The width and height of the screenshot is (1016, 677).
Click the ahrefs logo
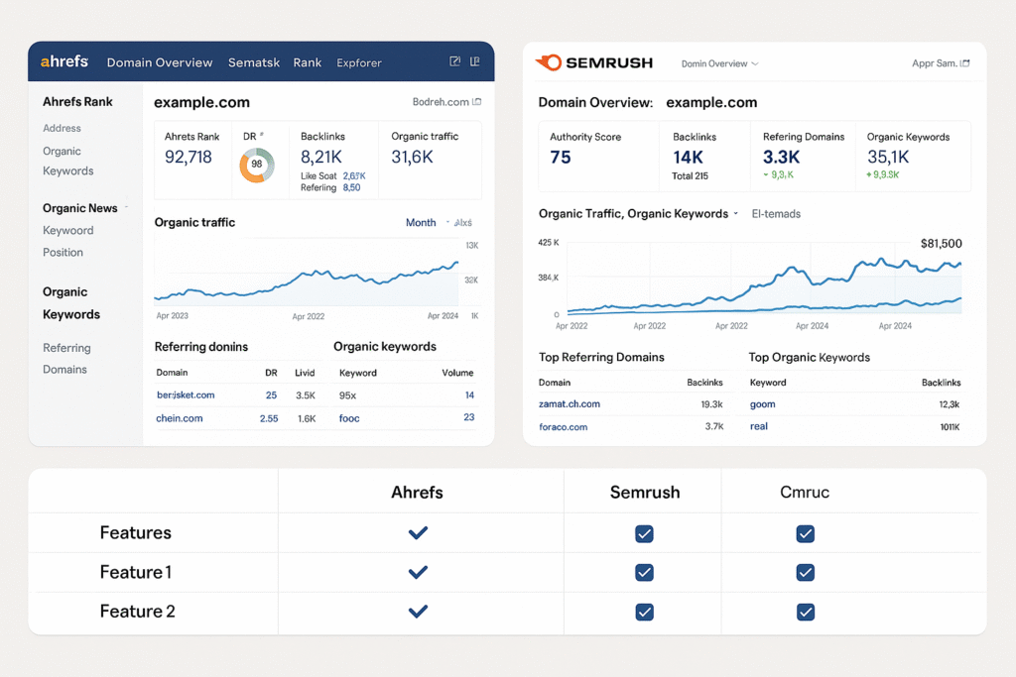[64, 61]
